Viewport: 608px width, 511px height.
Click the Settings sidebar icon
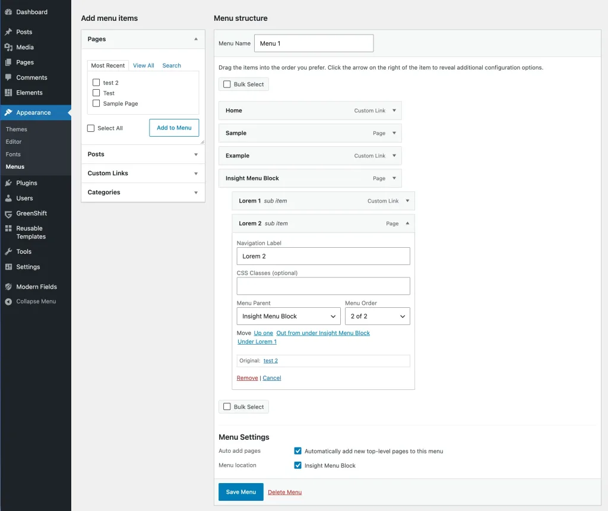(8, 267)
